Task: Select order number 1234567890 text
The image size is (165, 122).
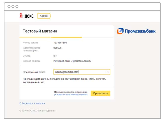Action: tap(60, 43)
